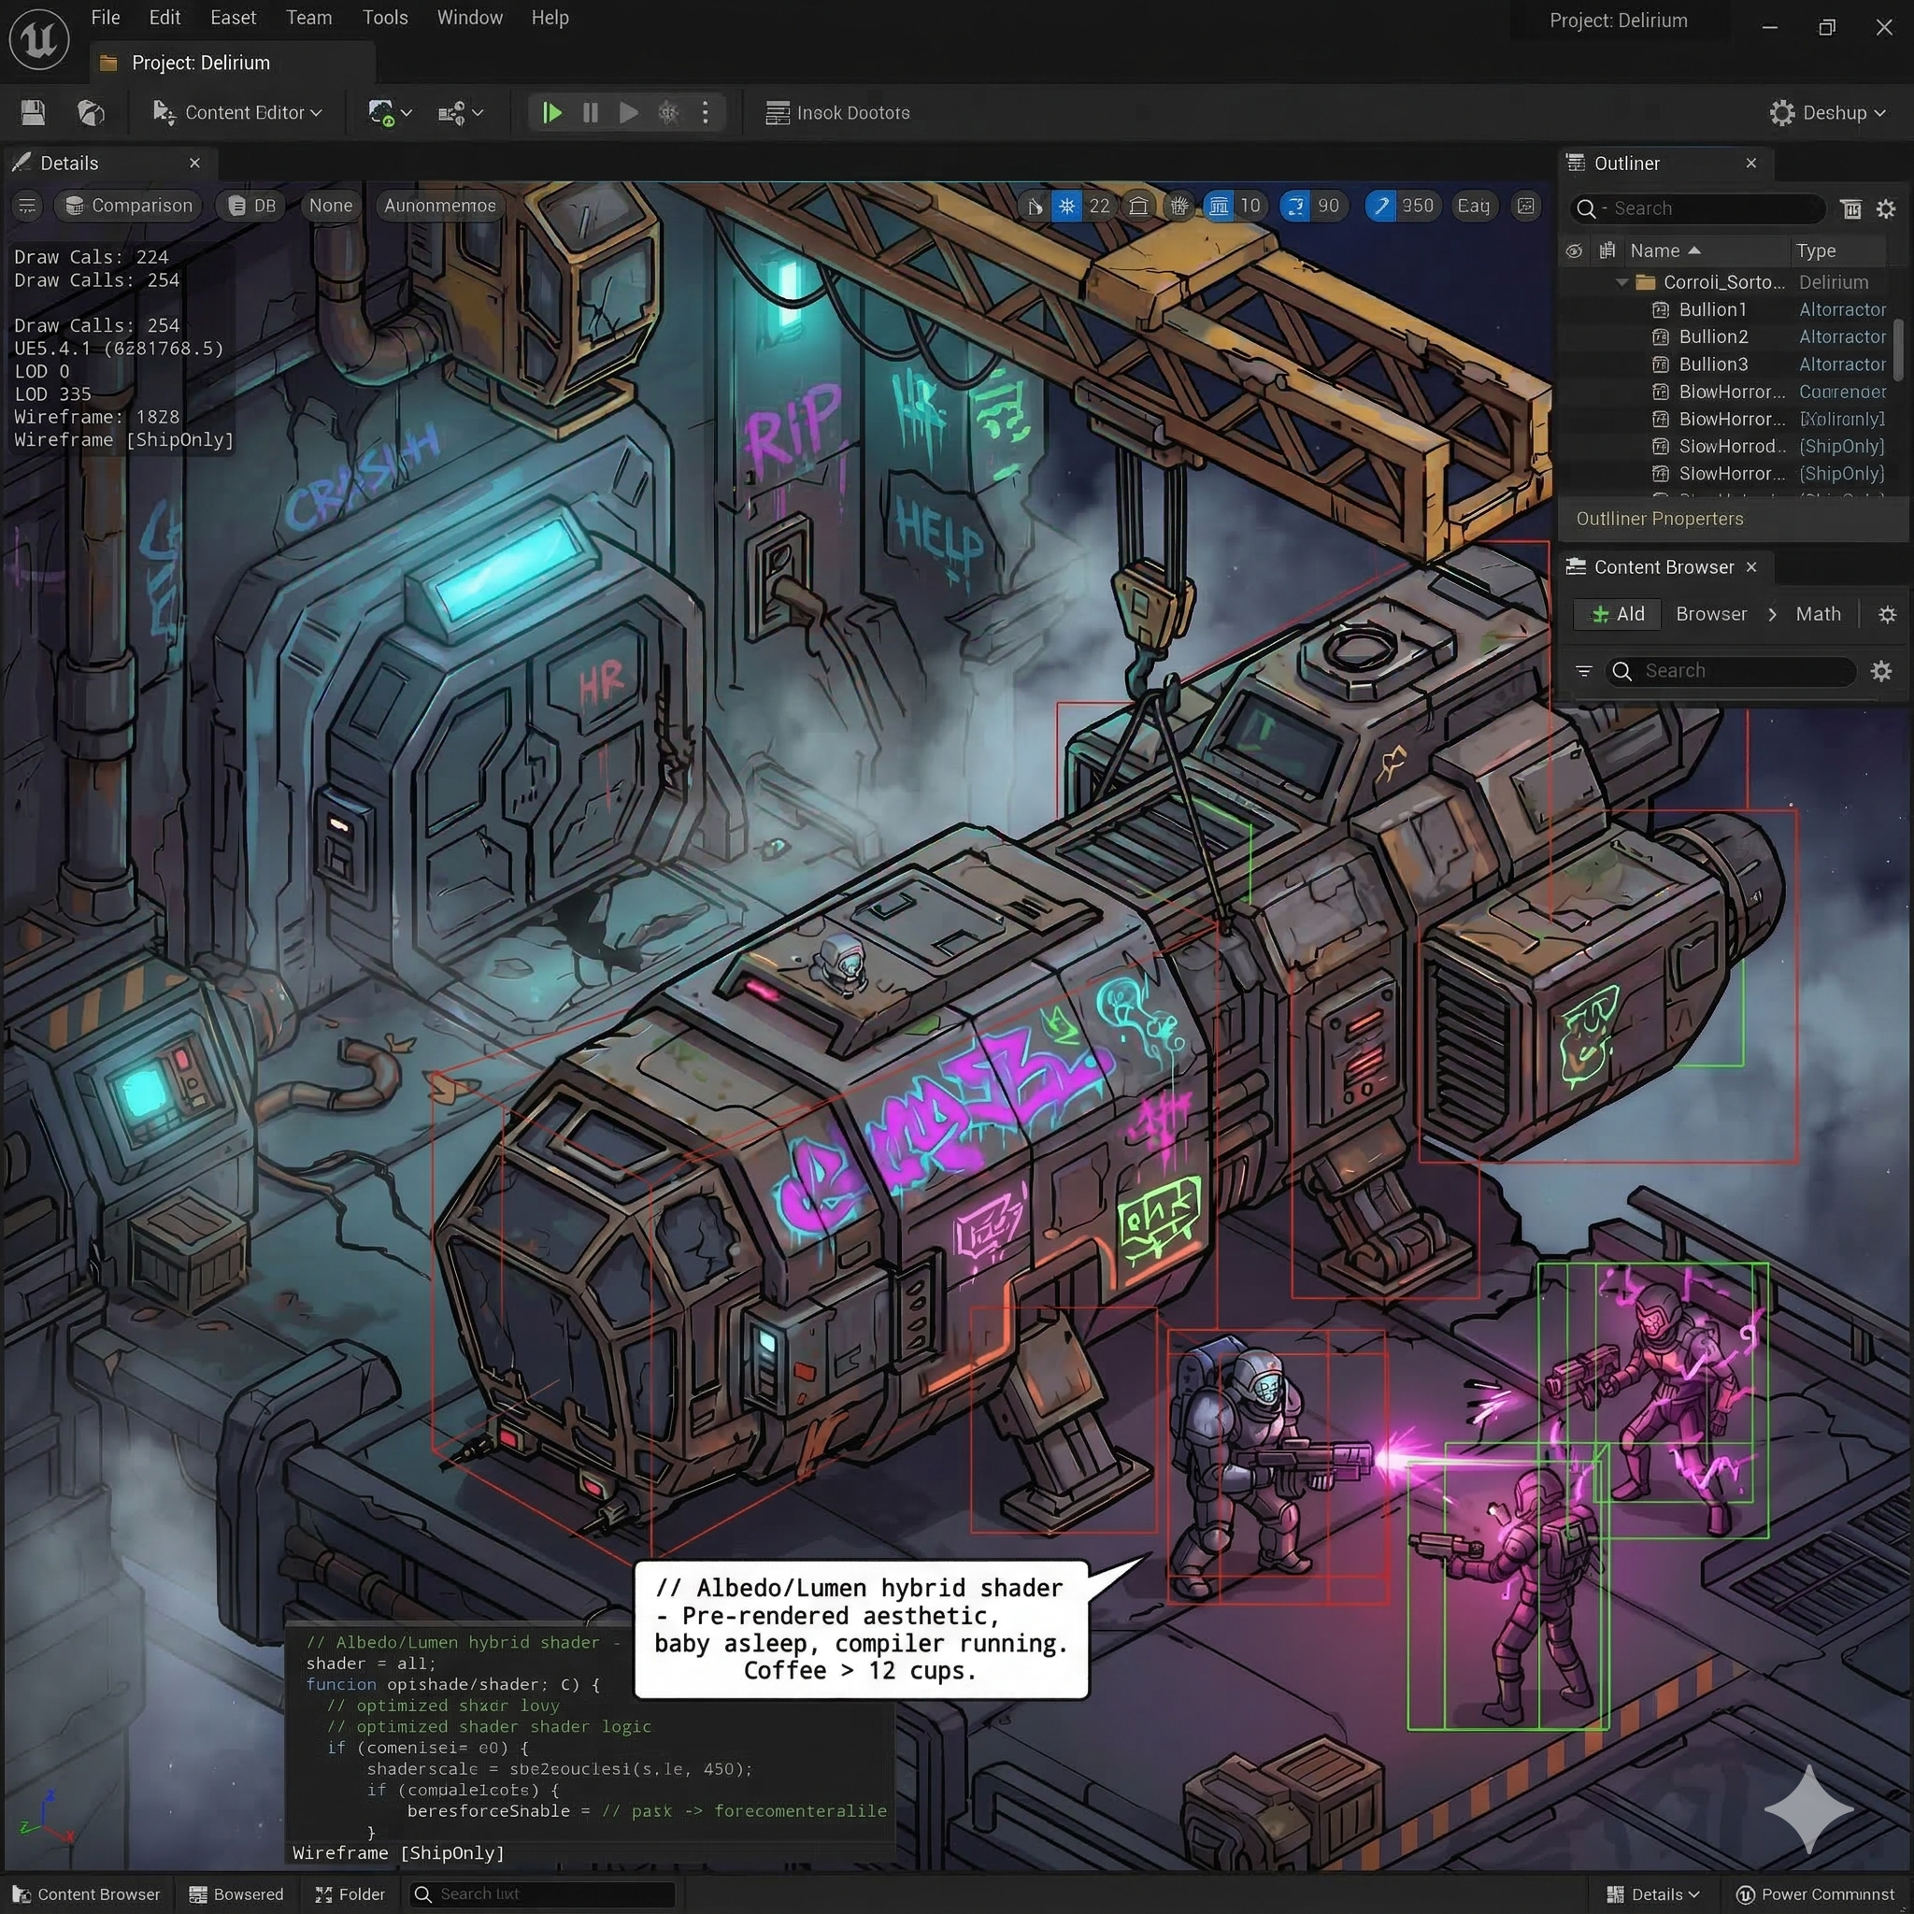
Task: Open the Outliner settings gear
Action: coord(1885,209)
